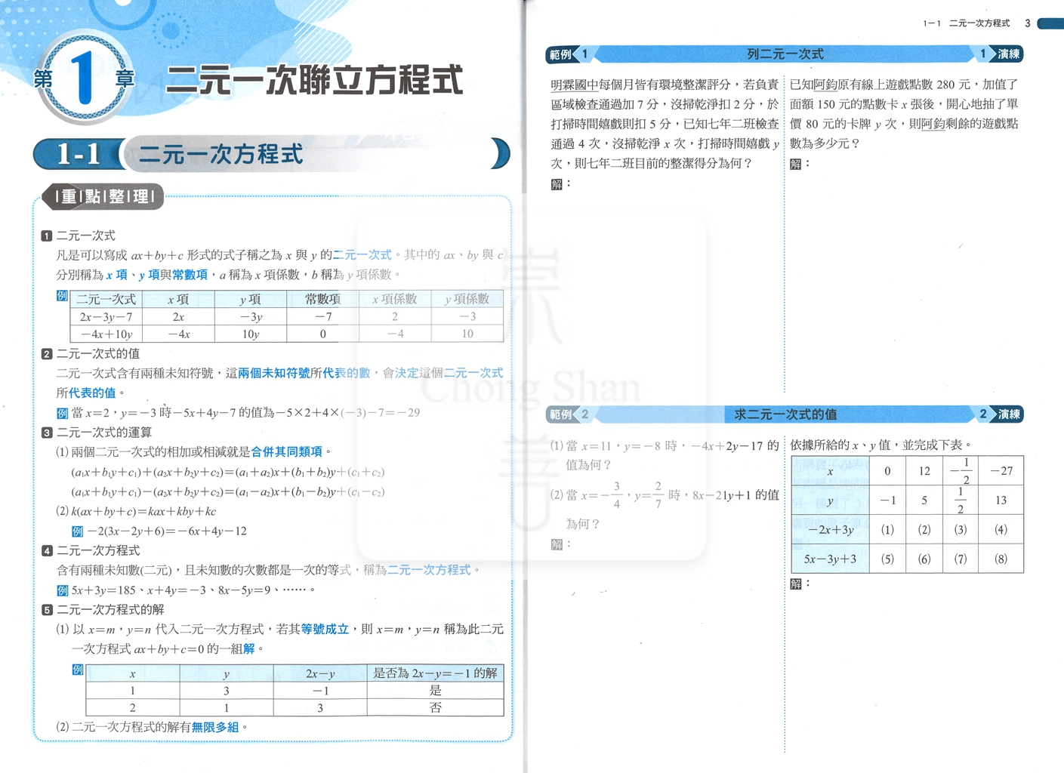Click the chapter title 二元一次聯立方程式
The image size is (1064, 773).
point(314,80)
